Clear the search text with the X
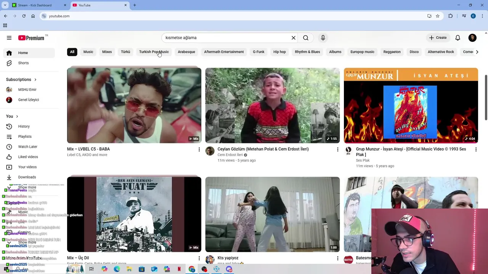This screenshot has width=488, height=274. pos(294,38)
